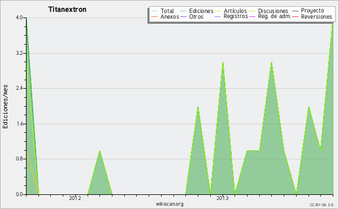Click the Reg. de adm. legend entry
Image resolution: width=339 pixels, height=209 pixels.
pyautogui.click(x=270, y=16)
